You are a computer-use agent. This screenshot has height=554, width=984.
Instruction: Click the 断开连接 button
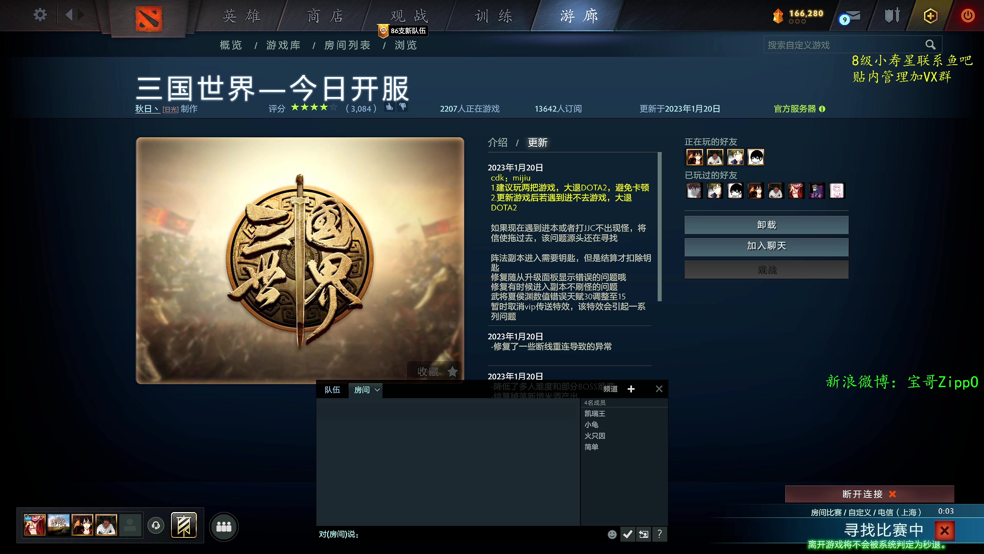click(869, 494)
